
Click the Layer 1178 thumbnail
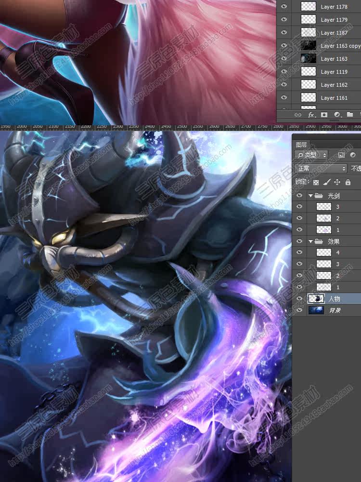coord(308,6)
